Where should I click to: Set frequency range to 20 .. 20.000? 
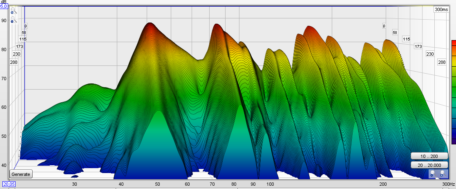429,165
